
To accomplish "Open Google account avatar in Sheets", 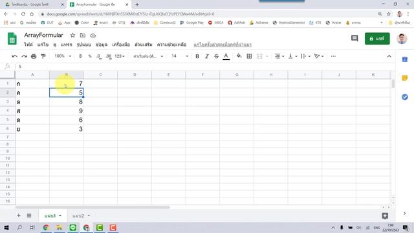I will coord(402,39).
